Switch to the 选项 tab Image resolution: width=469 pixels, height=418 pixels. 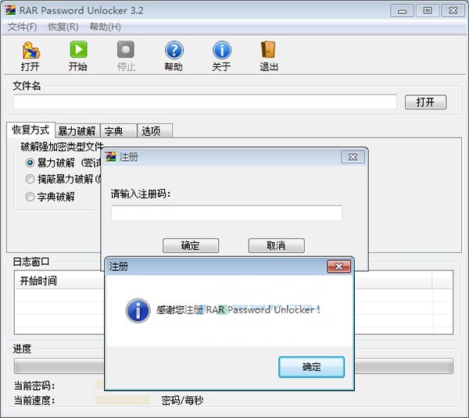pyautogui.click(x=154, y=131)
